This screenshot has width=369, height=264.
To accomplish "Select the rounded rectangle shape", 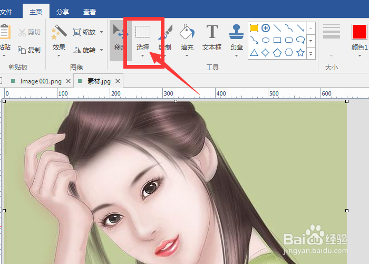I will coord(289,40).
